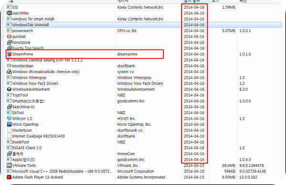Image resolution: width=286 pixels, height=185 pixels.
Task: Click the Masterboan program icon
Action: [x=9, y=130]
